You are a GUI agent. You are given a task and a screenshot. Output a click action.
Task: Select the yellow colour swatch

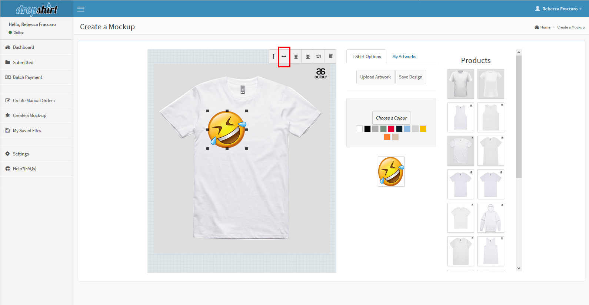coord(423,129)
